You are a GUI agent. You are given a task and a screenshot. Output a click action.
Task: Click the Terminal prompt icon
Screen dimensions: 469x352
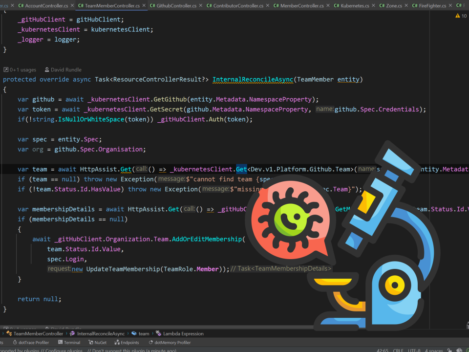coord(61,342)
